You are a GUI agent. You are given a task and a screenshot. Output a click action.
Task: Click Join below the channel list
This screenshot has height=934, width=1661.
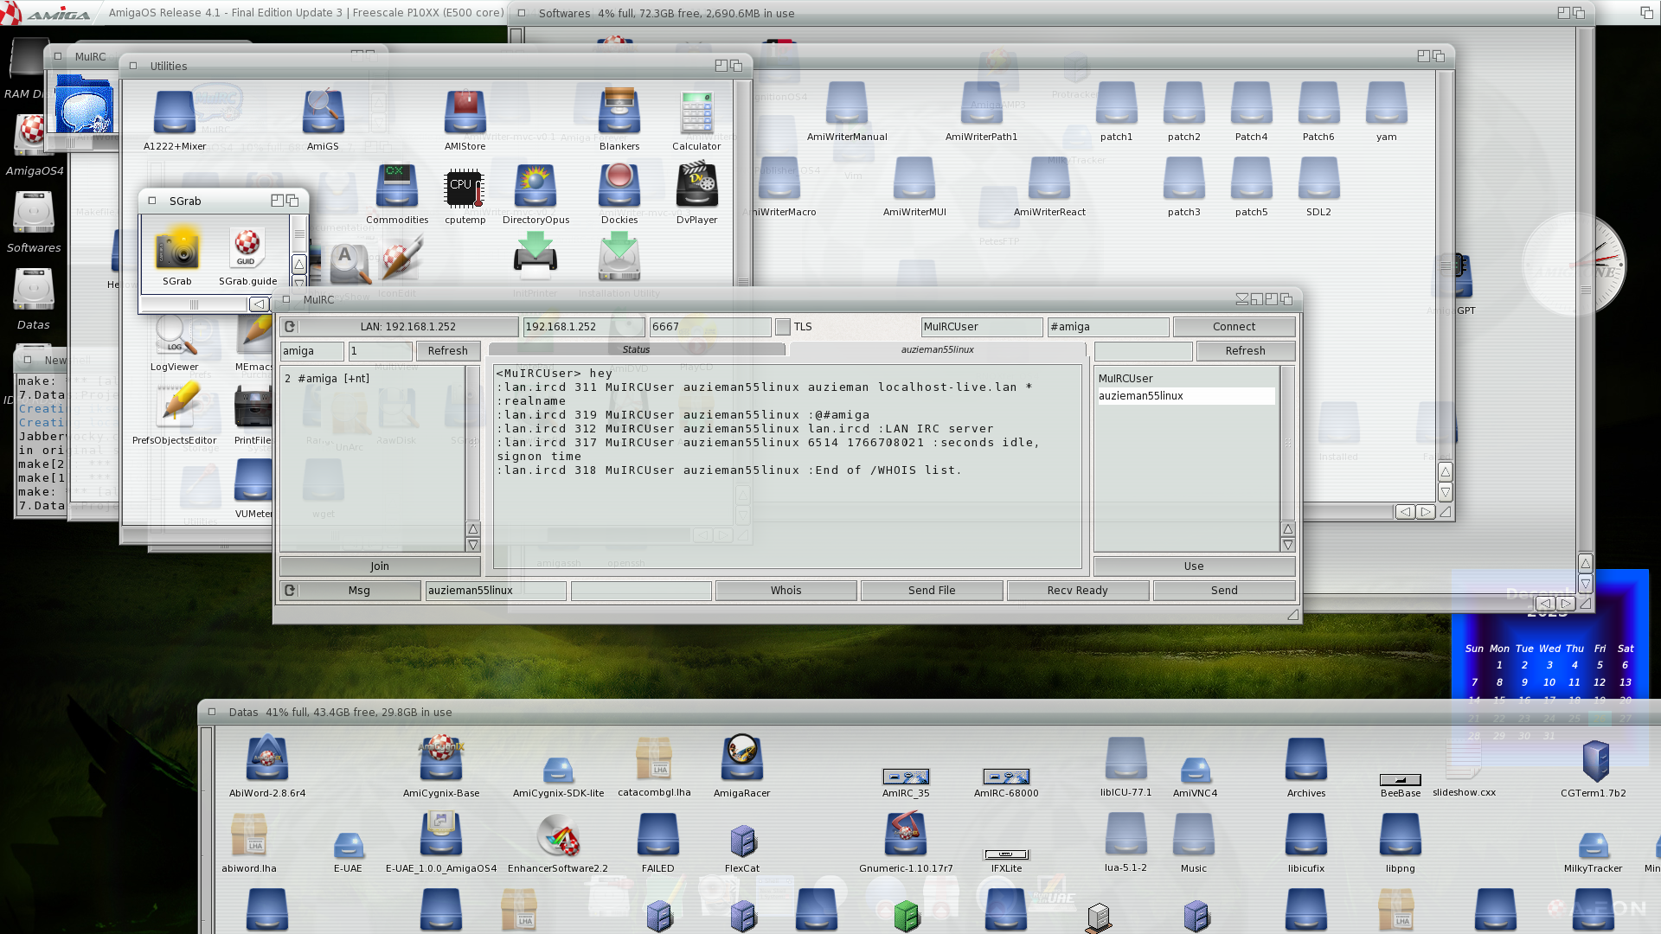coord(380,566)
